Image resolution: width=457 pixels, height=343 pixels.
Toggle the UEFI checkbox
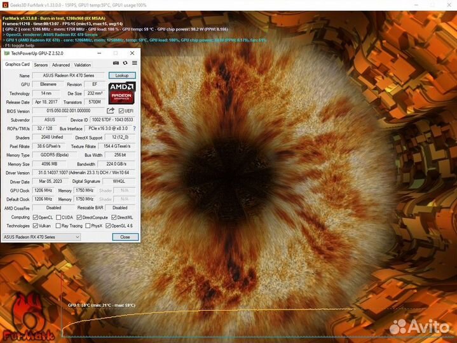click(x=121, y=111)
